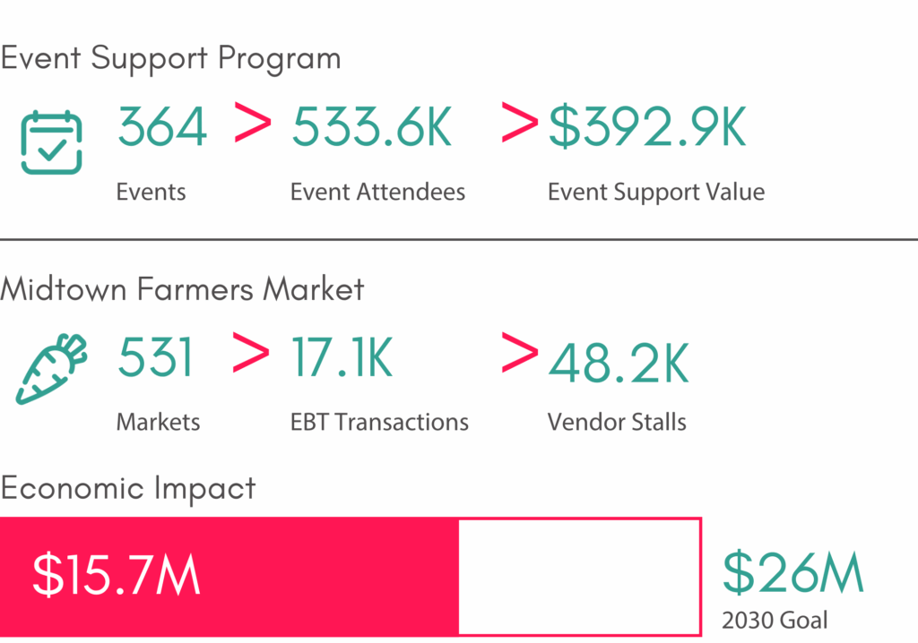Click the 364 Events figure
Screen dimensions: 918x643
162,128
